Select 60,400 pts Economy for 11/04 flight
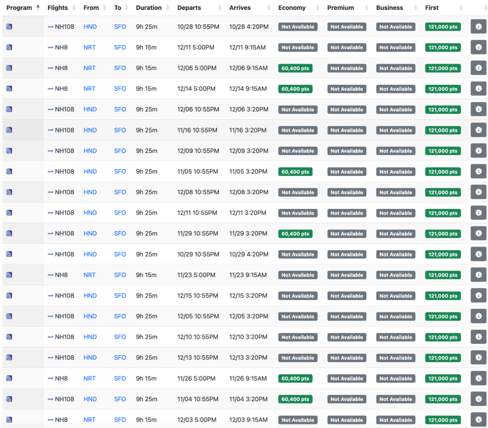Image resolution: width=488 pixels, height=428 pixels. pyautogui.click(x=295, y=400)
